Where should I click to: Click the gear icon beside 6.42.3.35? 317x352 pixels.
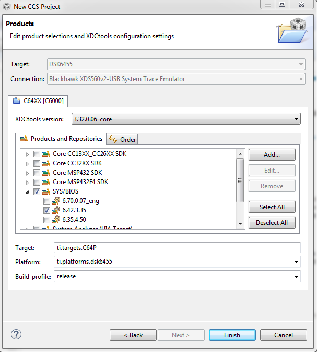56,210
